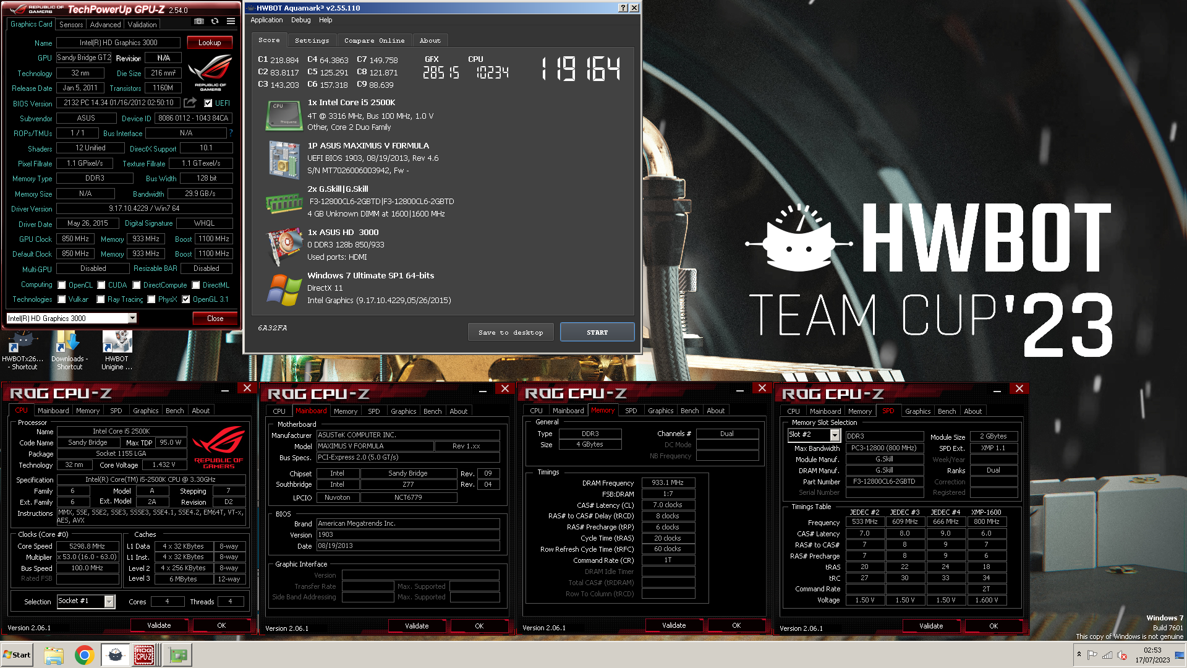Image resolution: width=1187 pixels, height=668 pixels.
Task: Click the muted volume tray icon
Action: click(1121, 655)
